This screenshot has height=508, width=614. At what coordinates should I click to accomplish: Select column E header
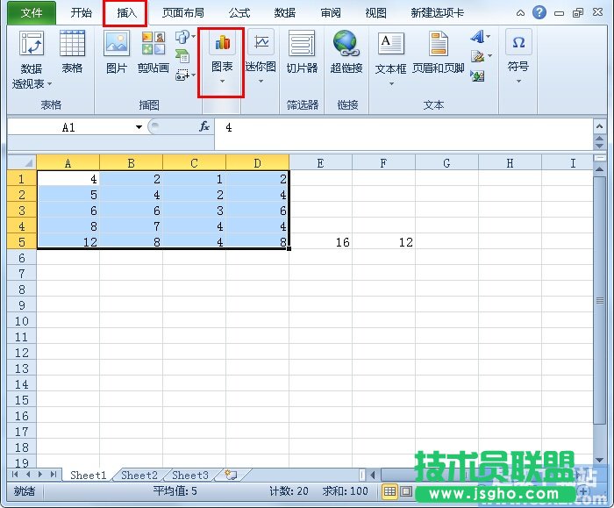point(320,162)
